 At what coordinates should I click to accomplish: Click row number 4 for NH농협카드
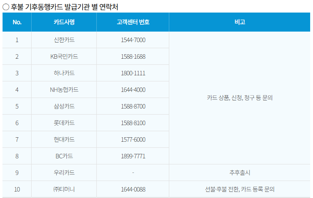pyautogui.click(x=17, y=89)
